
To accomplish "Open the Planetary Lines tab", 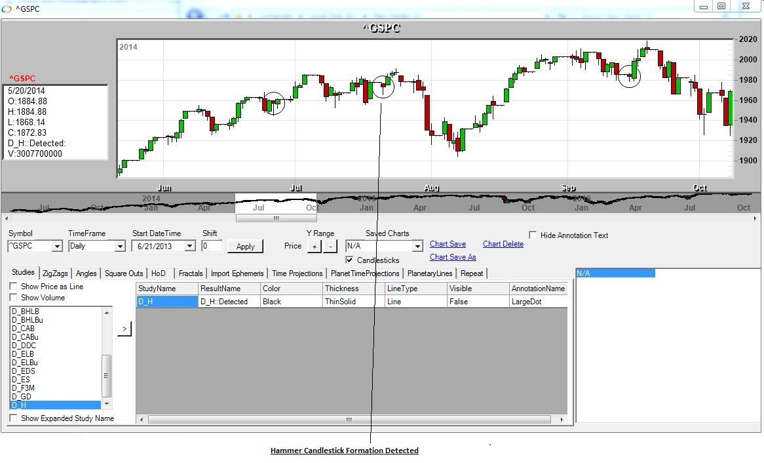I will [x=429, y=273].
